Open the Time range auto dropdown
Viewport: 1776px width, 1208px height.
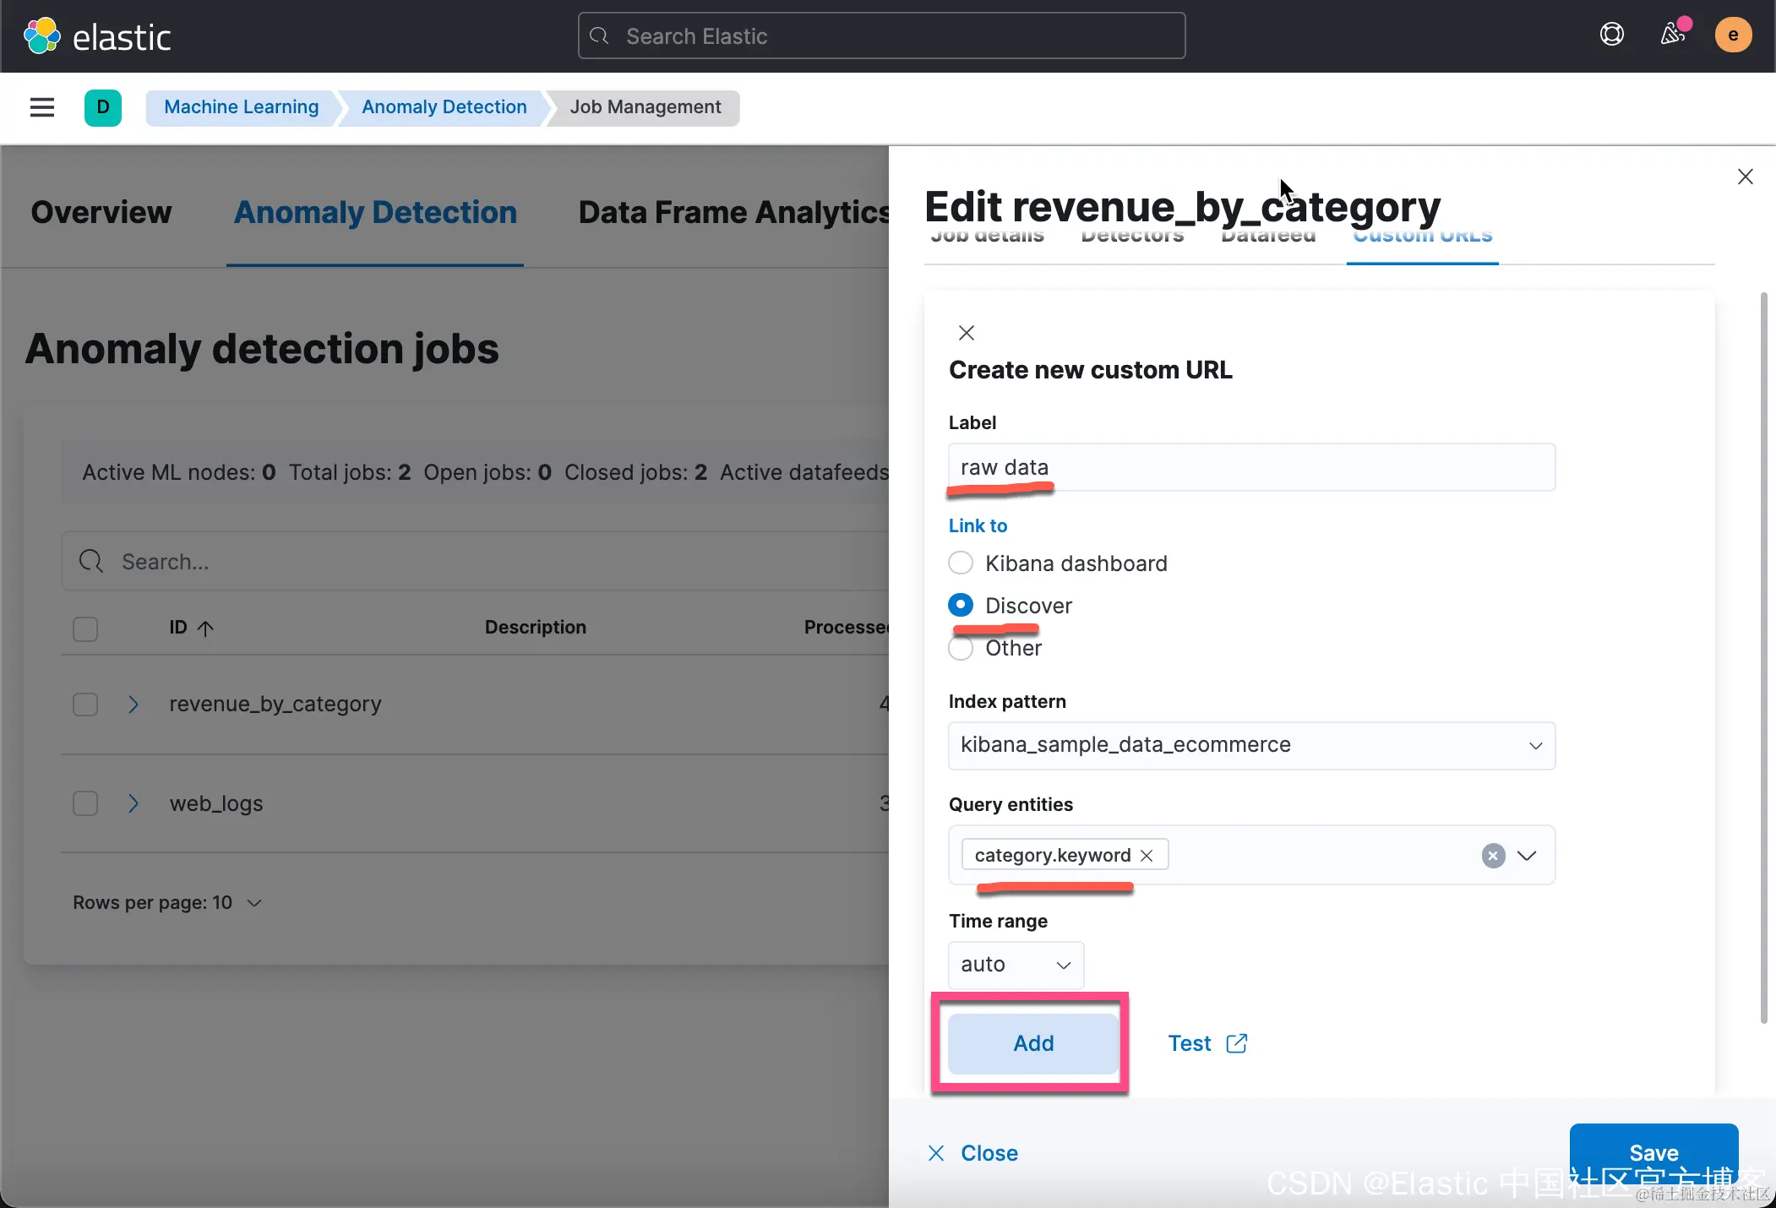tap(1015, 965)
